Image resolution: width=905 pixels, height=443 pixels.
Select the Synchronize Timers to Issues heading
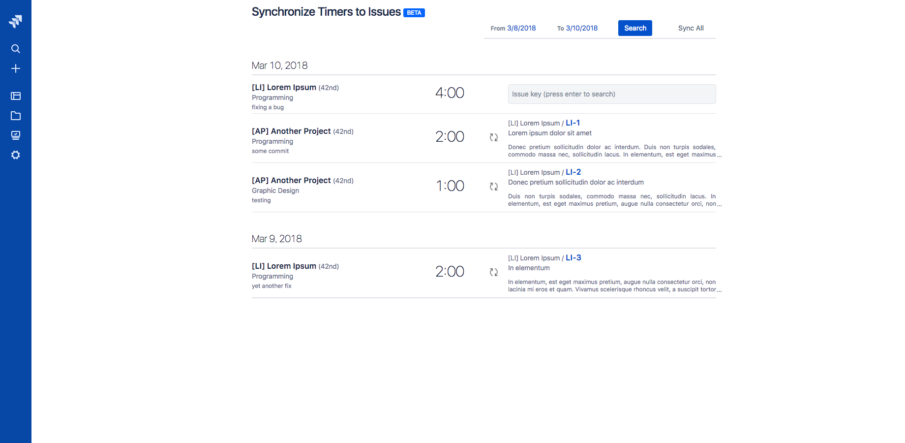click(326, 11)
